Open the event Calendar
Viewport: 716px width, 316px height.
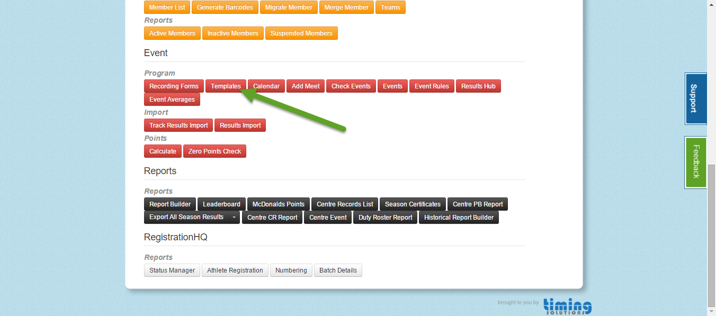pyautogui.click(x=266, y=86)
